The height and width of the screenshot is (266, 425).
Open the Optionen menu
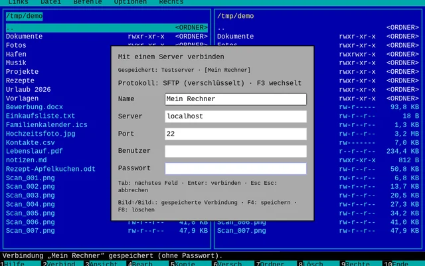coord(130,2)
